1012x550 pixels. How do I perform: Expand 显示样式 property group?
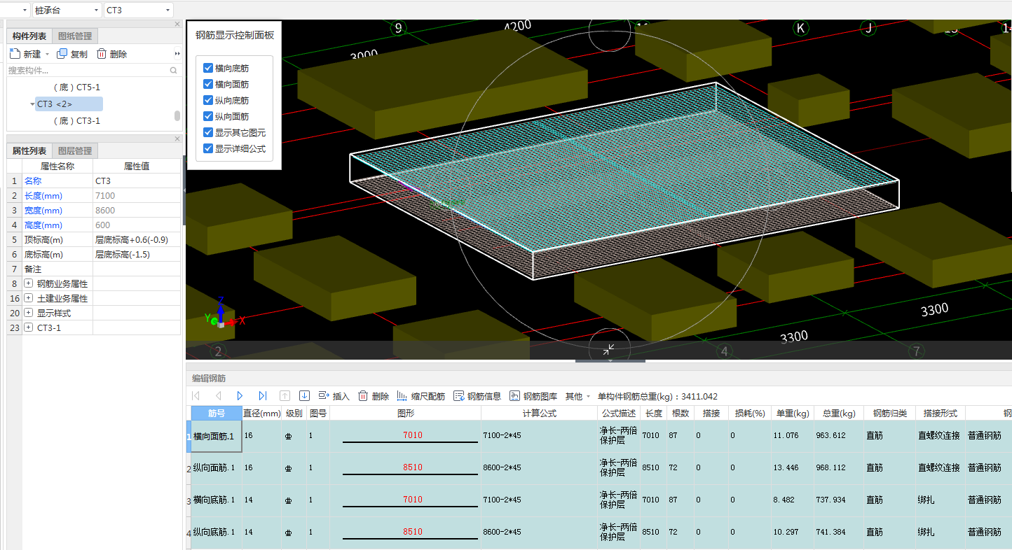(29, 313)
